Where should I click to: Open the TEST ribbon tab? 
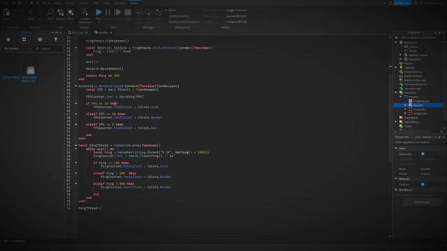tap(96, 3)
